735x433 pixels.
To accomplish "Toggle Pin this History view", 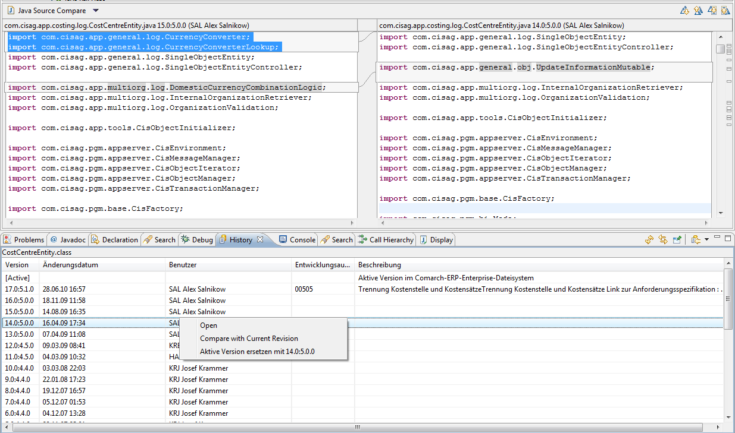I will click(x=677, y=239).
